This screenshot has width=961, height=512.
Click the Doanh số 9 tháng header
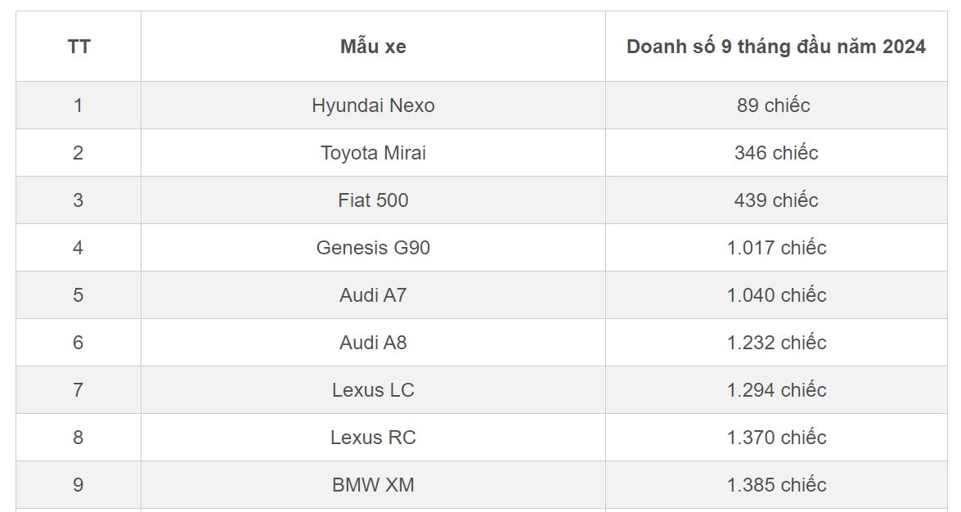[775, 47]
